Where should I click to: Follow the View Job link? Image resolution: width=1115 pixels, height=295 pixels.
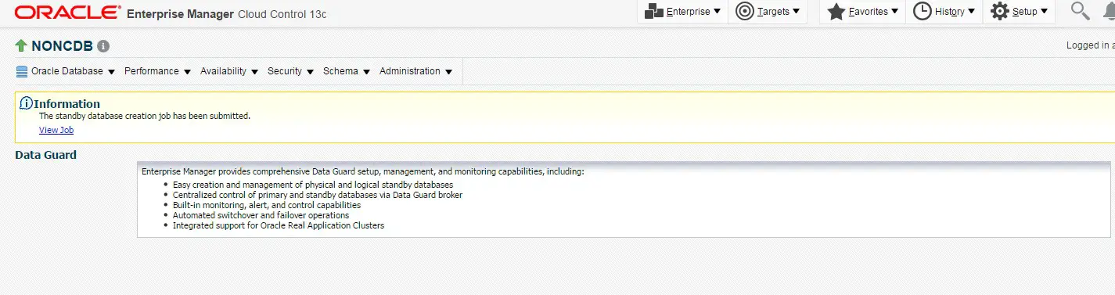click(x=56, y=131)
